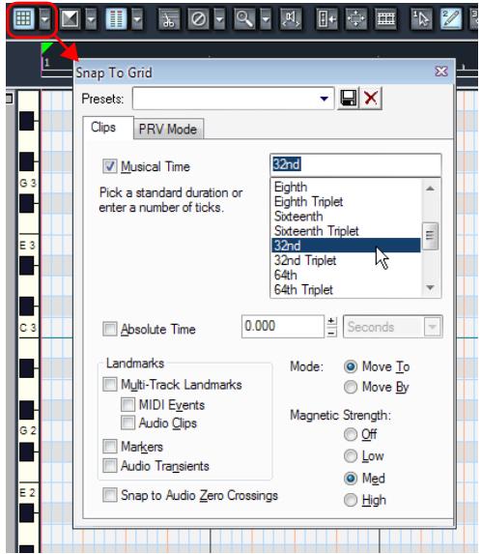Select the numbered 2 pencil draw tool
Screen dimensions: 481x554
coord(451,18)
